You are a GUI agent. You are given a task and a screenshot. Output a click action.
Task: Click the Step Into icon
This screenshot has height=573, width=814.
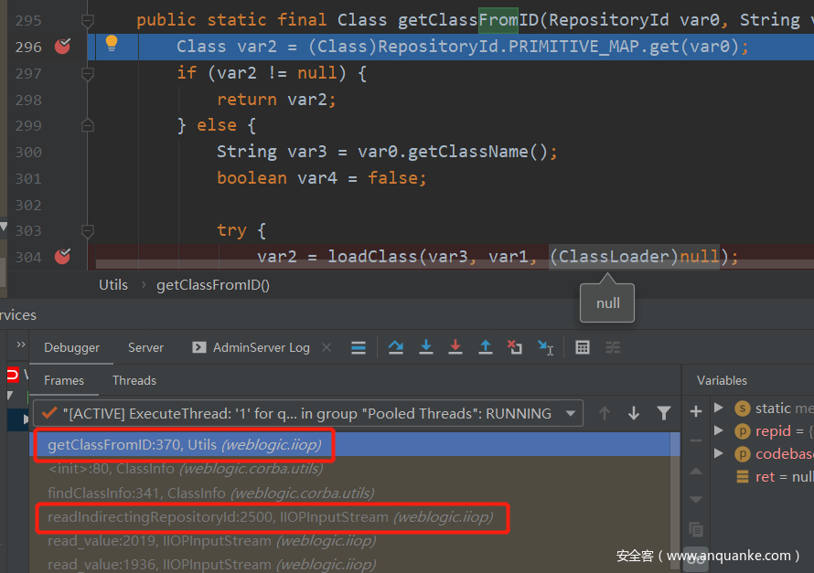[x=426, y=347]
